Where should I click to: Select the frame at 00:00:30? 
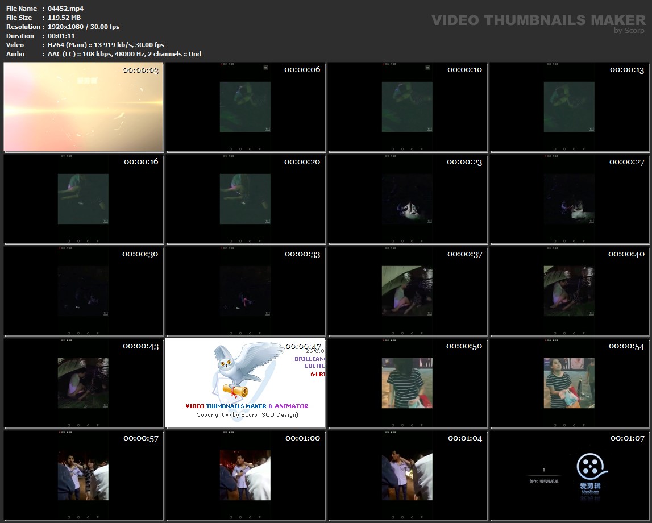point(83,291)
